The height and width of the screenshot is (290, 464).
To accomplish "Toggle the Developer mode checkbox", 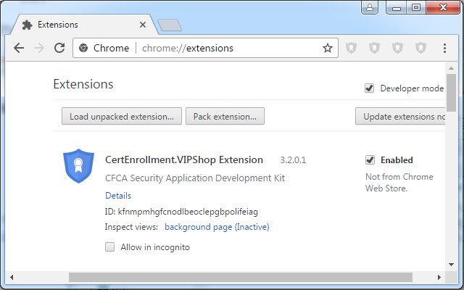I will (369, 88).
